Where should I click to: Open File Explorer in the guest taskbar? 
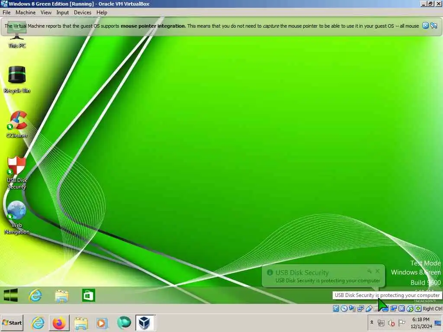click(x=62, y=296)
